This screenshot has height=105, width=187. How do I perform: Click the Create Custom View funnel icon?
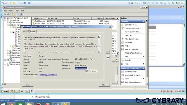point(122,28)
